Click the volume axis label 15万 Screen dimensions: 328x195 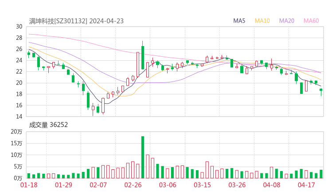click(16, 144)
